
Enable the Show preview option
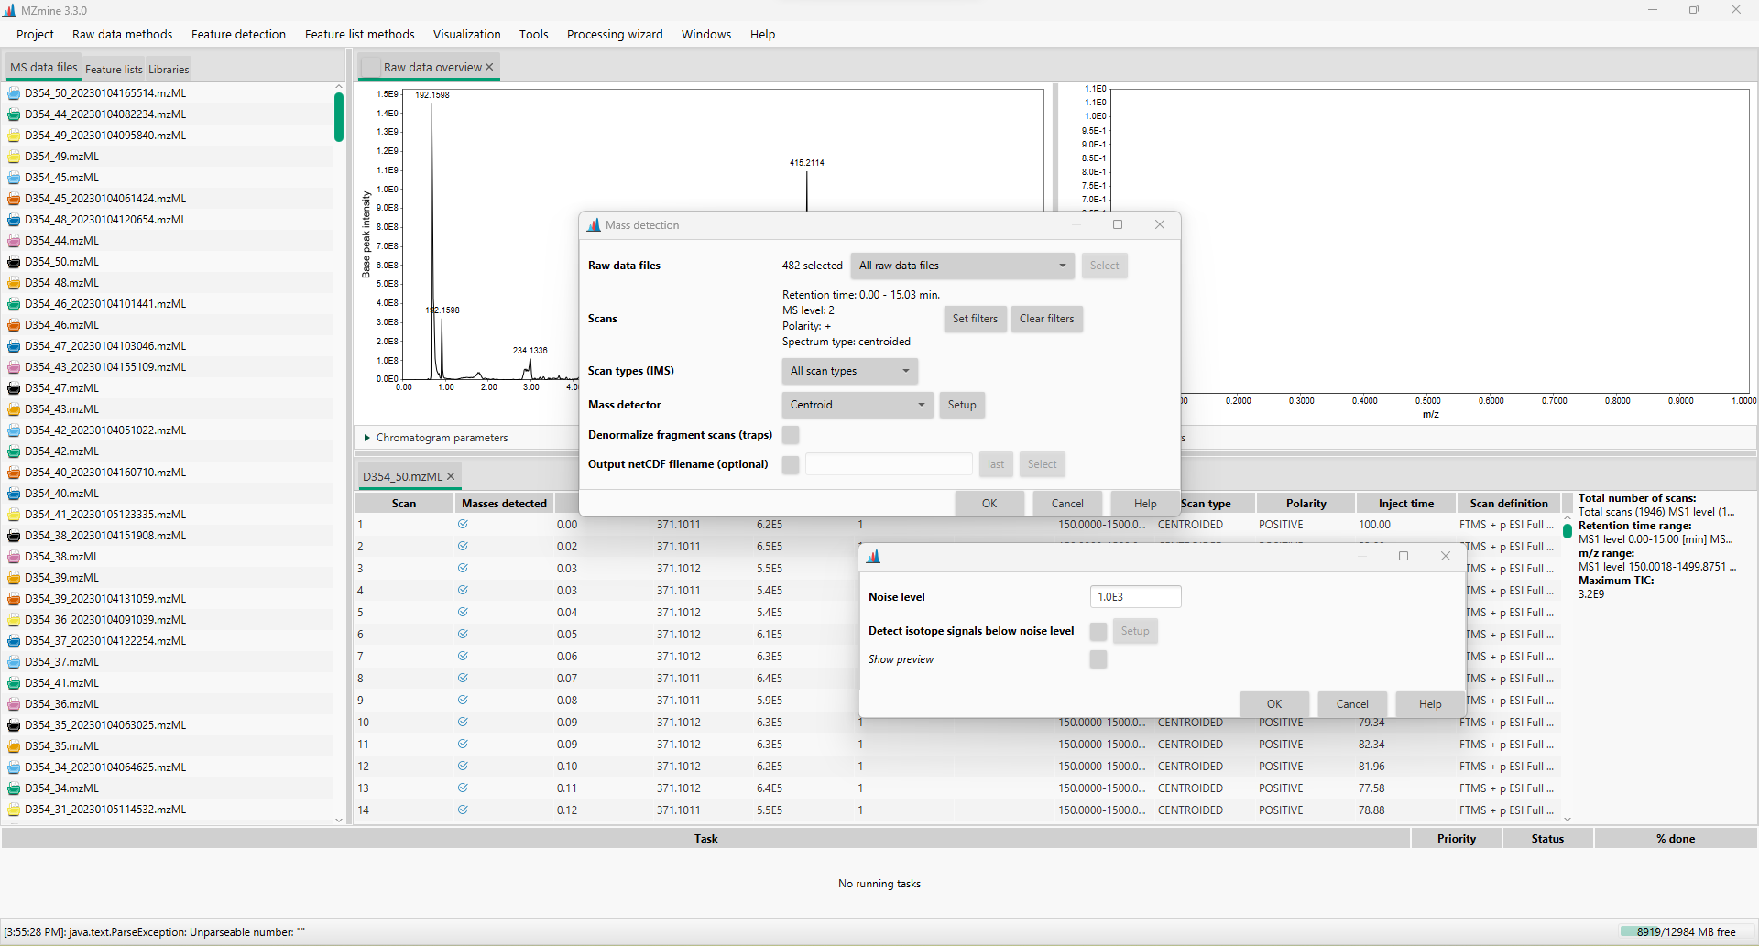tap(1097, 659)
